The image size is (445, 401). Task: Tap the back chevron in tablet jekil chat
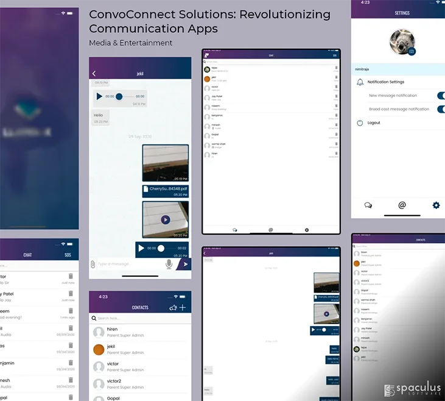[x=205, y=254]
